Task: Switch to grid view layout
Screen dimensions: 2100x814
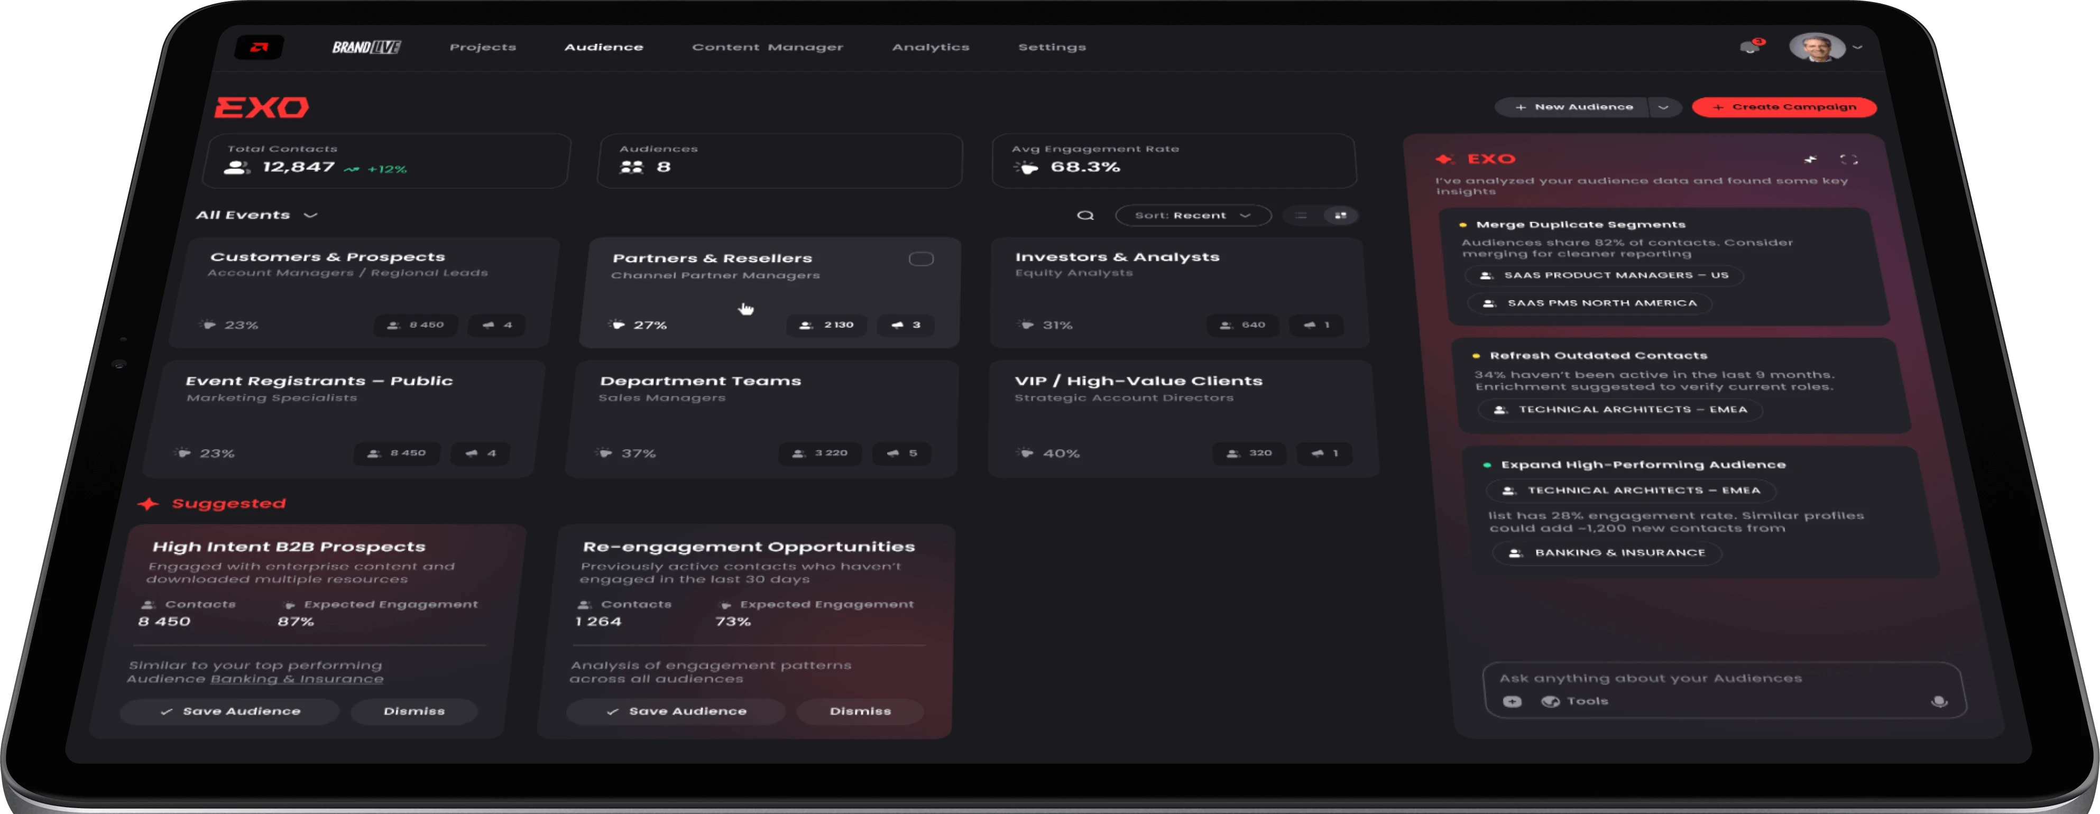Action: coord(1340,216)
